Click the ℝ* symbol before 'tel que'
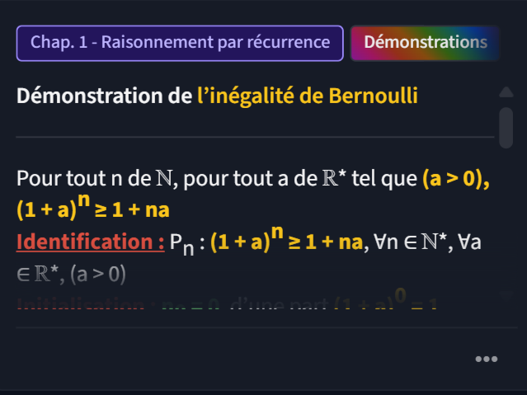 pyautogui.click(x=332, y=180)
